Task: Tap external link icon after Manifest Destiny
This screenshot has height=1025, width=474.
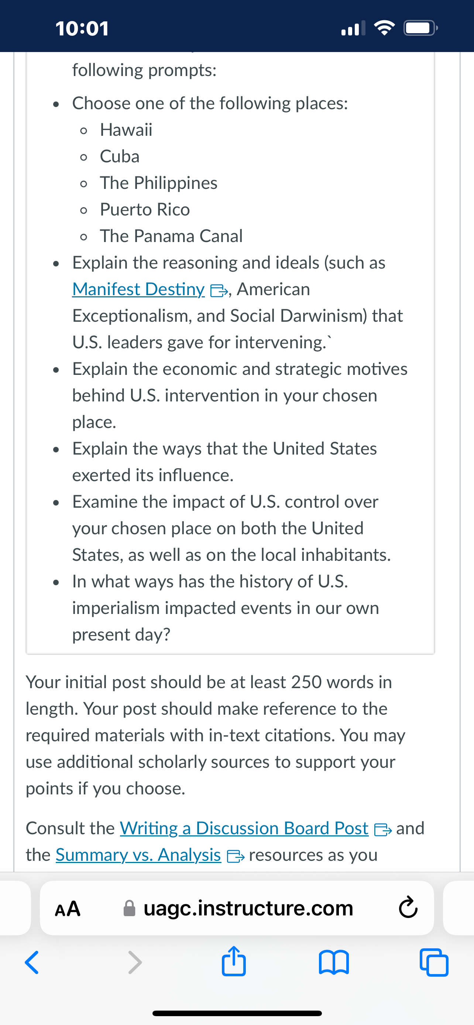Action: [218, 291]
